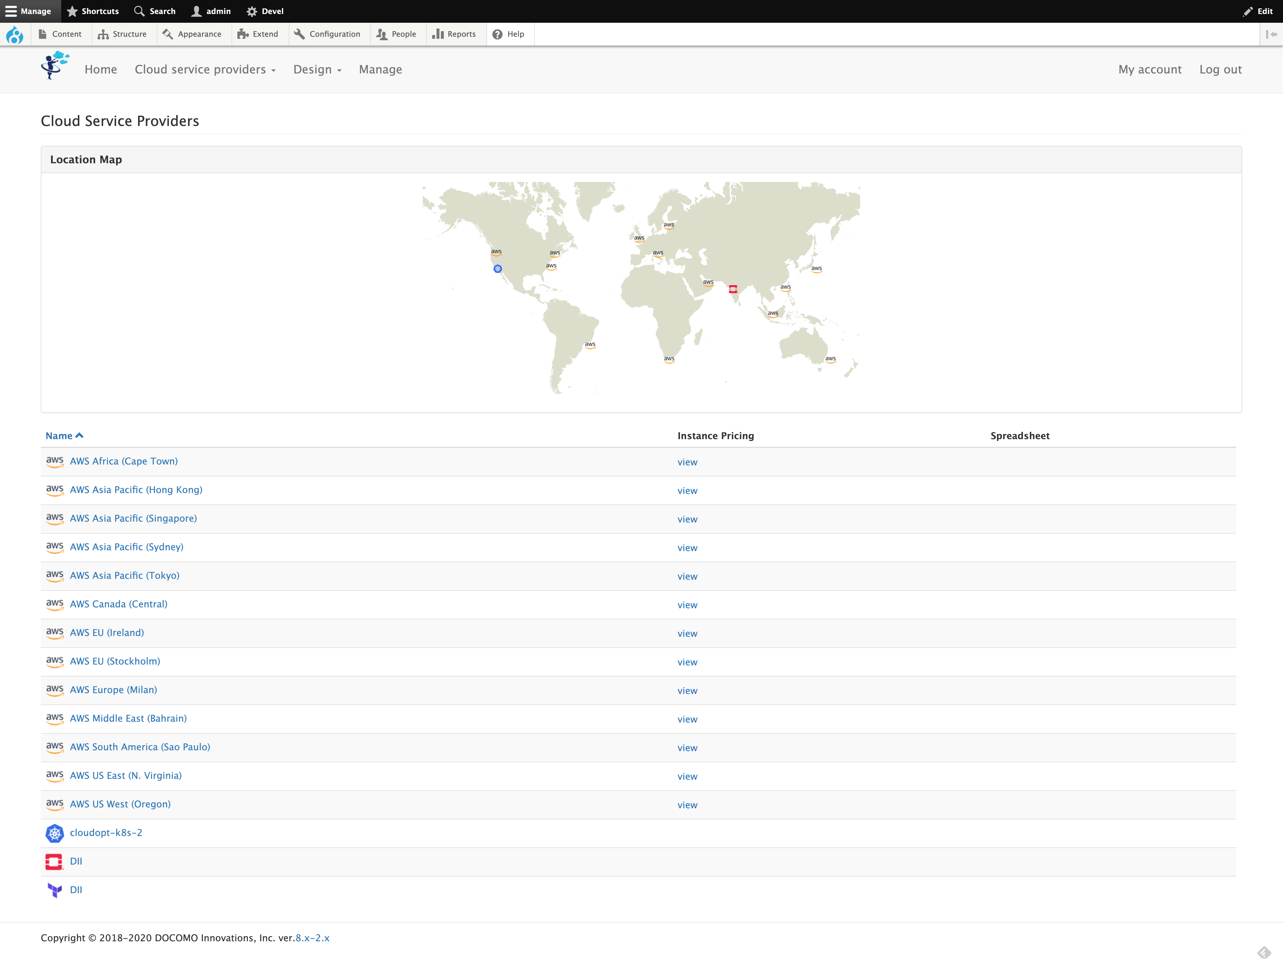The width and height of the screenshot is (1283, 971).
Task: Open the Configuration admin menu
Action: coord(328,34)
